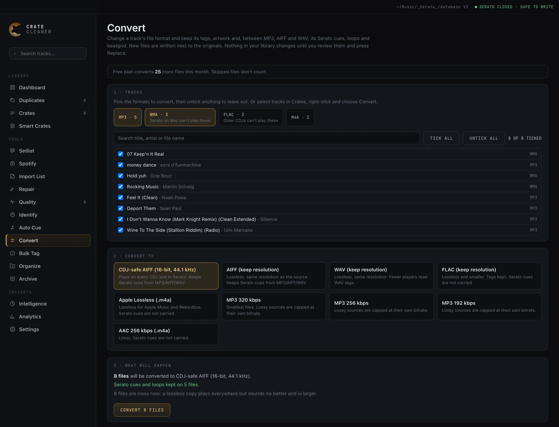This screenshot has width=559, height=427.
Task: Untick the money dance track checkbox
Action: pyautogui.click(x=121, y=165)
